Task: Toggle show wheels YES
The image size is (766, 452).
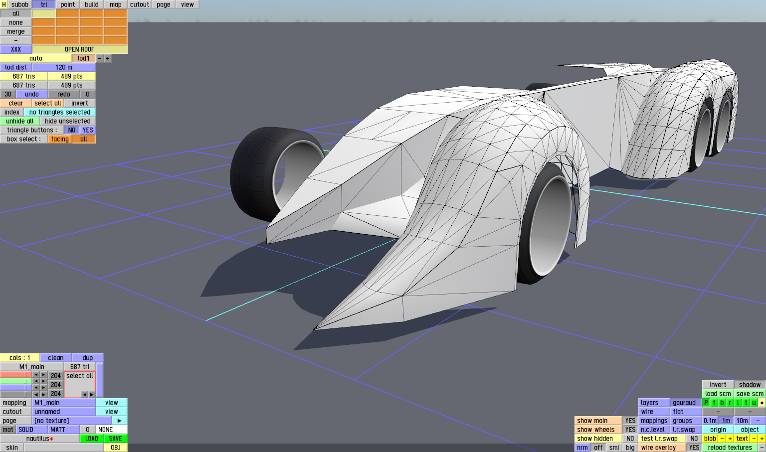Action: 630,430
